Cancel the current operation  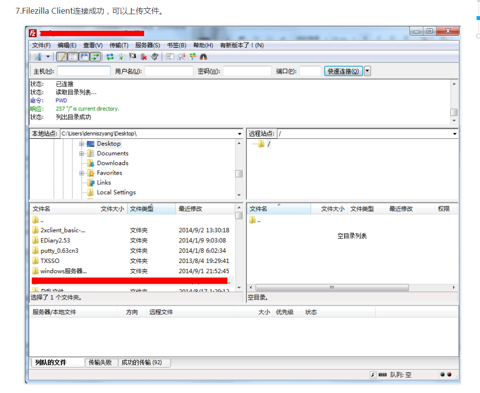point(132,57)
